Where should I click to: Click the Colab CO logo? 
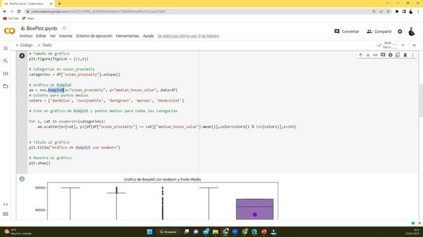(x=10, y=31)
